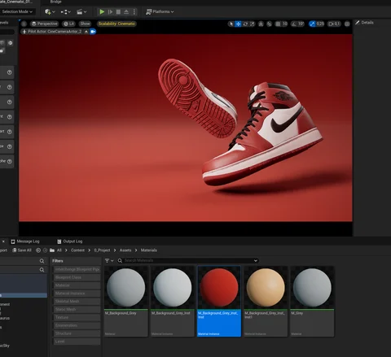The image size is (391, 357).
Task: Click the Materials breadcrumb
Action: (x=149, y=250)
